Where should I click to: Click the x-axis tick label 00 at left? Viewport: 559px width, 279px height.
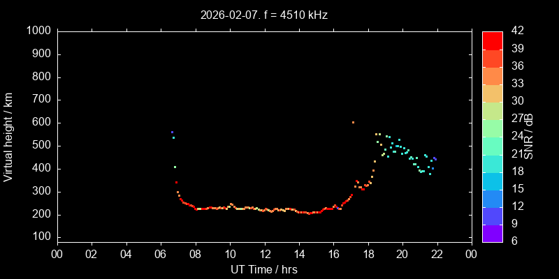click(57, 253)
